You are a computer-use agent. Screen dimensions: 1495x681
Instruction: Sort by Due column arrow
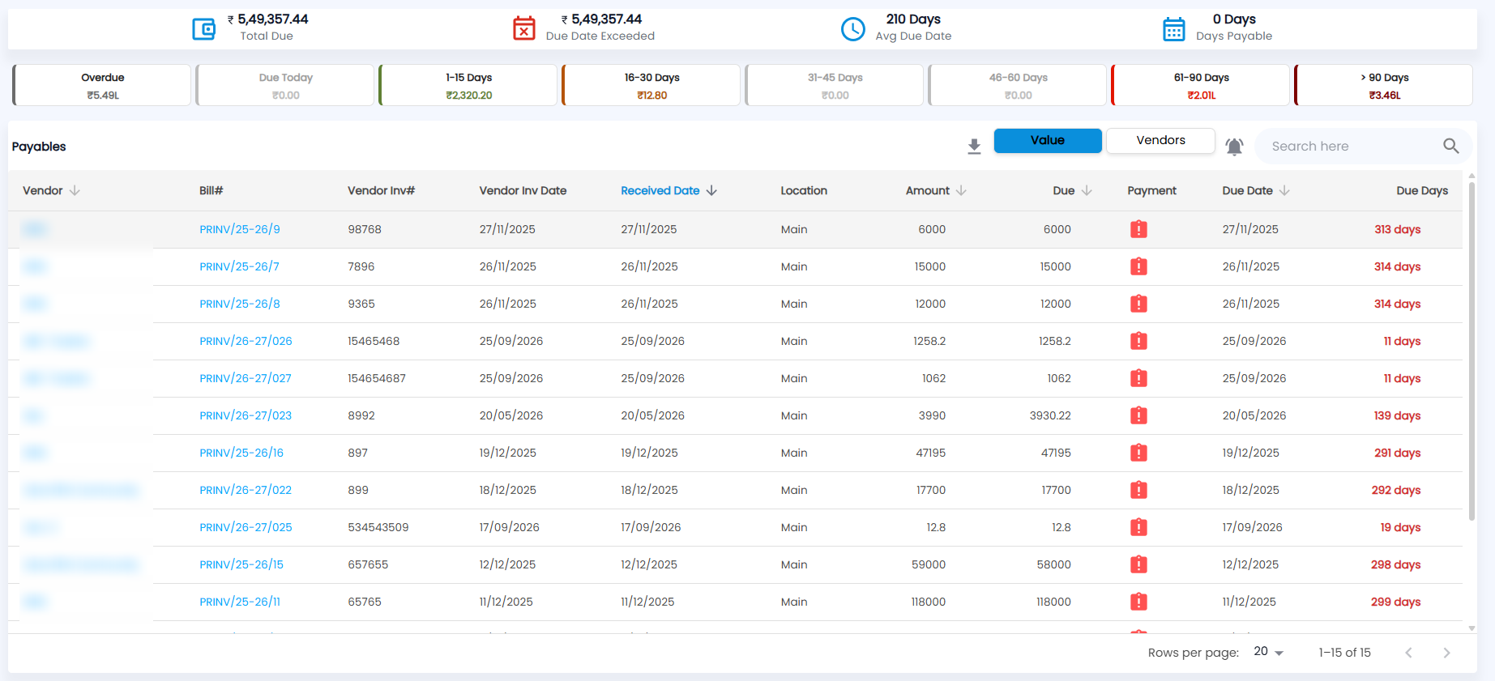tap(1087, 190)
